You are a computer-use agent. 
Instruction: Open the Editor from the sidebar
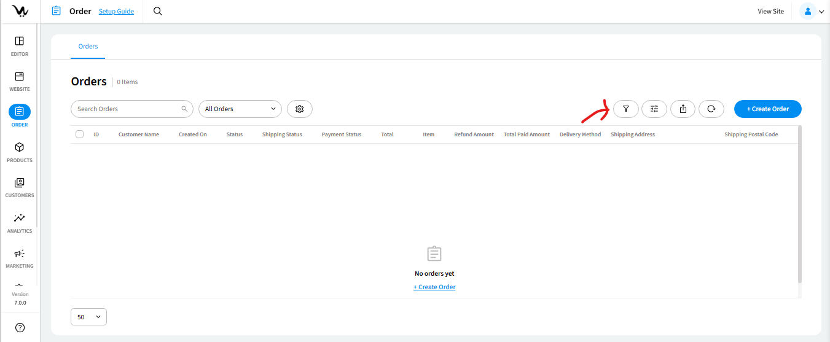click(x=19, y=45)
